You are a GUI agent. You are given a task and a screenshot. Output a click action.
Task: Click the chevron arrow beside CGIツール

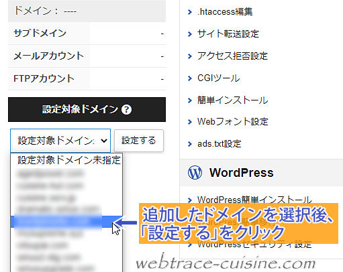[190, 78]
